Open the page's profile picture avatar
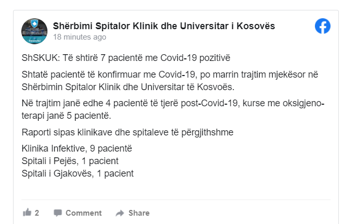The height and width of the screenshot is (224, 342). pyautogui.click(x=34, y=31)
